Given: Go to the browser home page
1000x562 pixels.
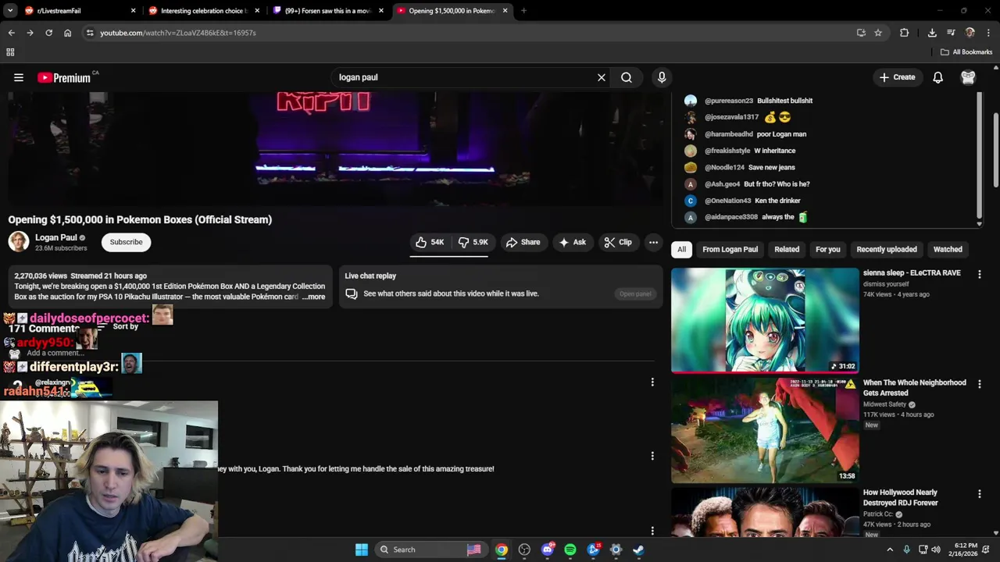Looking at the screenshot, I should (x=67, y=33).
